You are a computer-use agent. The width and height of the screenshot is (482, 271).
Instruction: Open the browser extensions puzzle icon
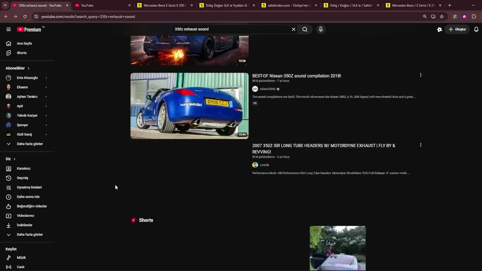[474, 17]
